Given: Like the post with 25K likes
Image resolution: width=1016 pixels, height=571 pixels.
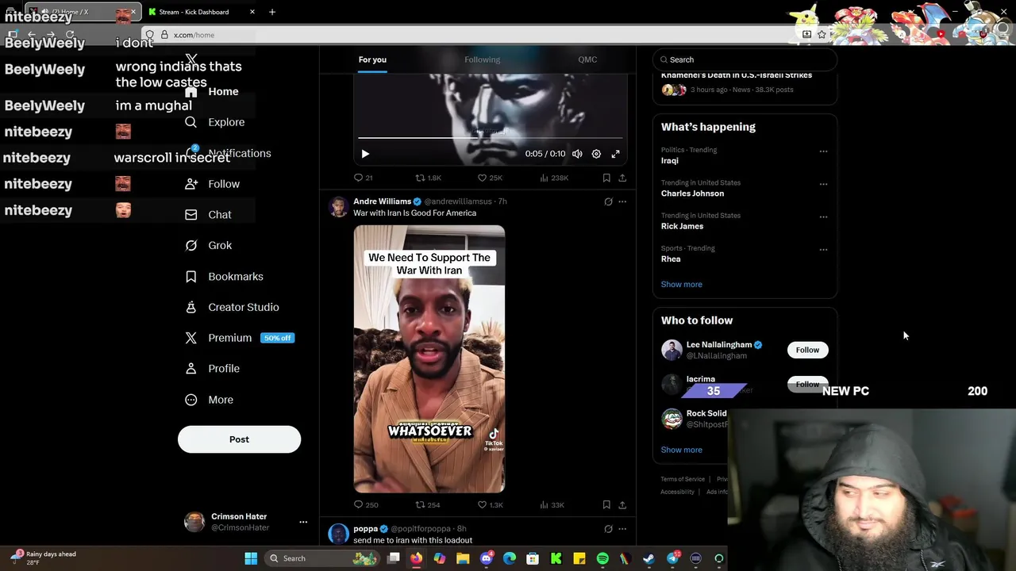Looking at the screenshot, I should 490,178.
